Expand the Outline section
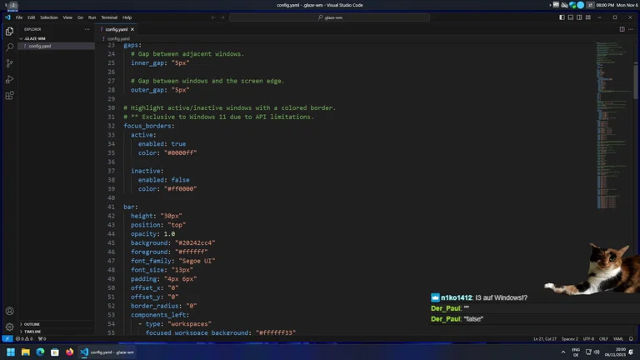 tap(32, 324)
